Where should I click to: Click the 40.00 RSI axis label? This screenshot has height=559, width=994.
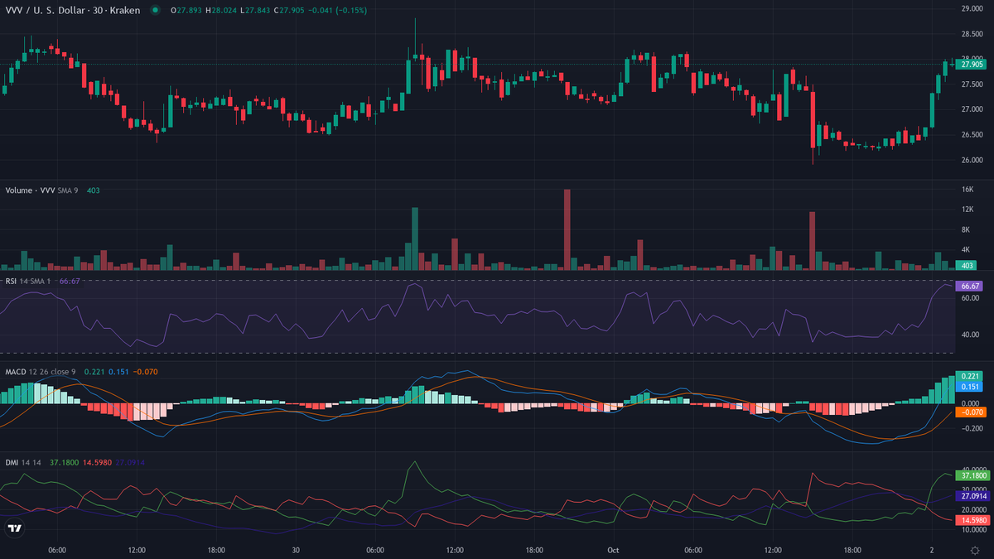coord(969,335)
